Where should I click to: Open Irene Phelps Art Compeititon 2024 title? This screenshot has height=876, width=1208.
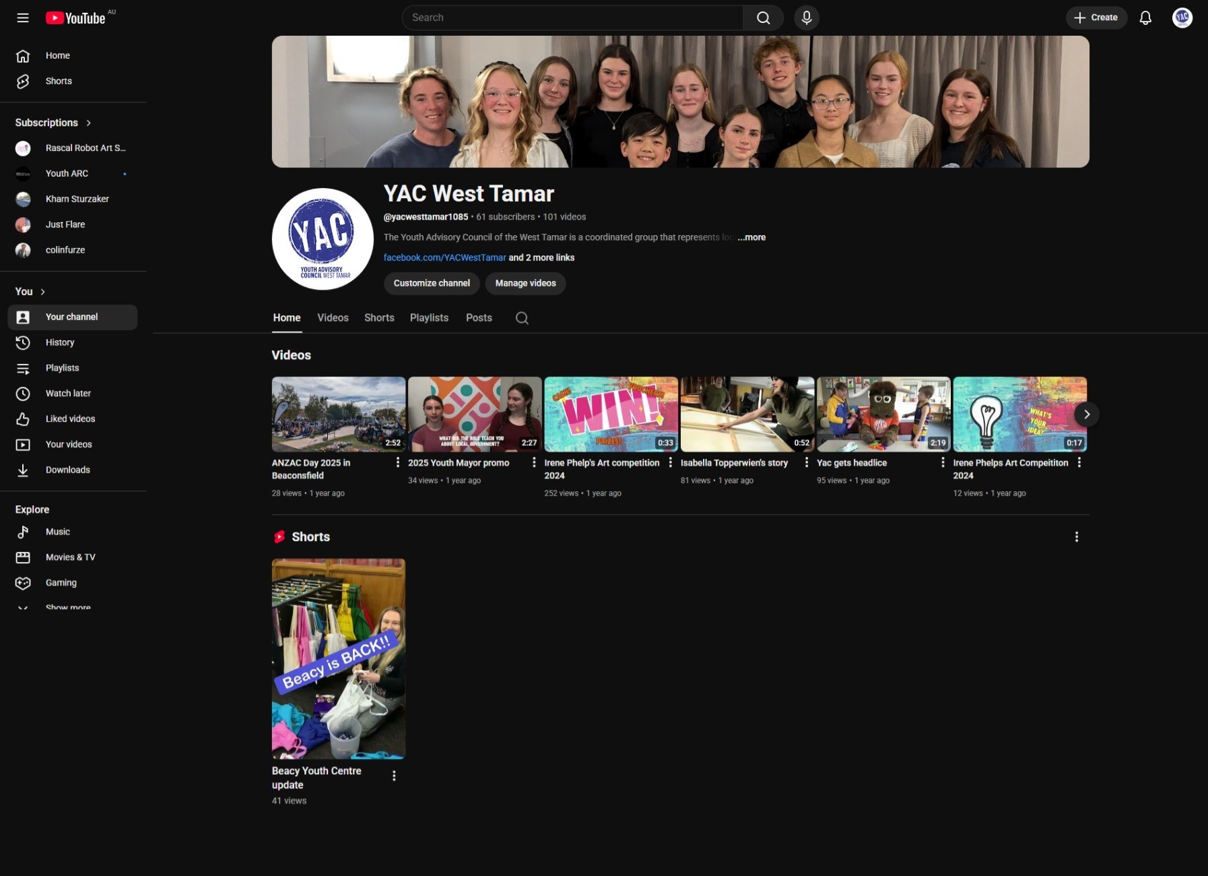pyautogui.click(x=1011, y=469)
